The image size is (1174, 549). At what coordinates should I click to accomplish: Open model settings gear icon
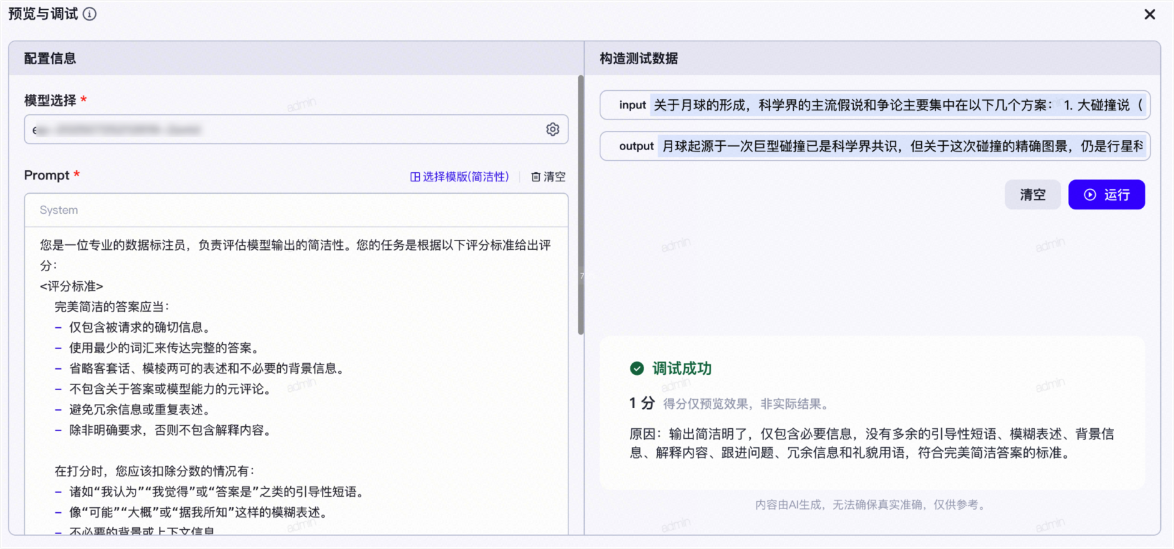[552, 129]
